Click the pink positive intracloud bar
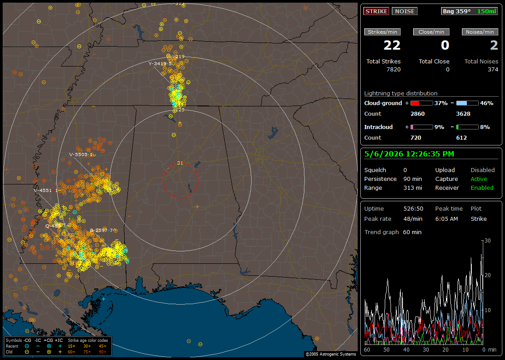 coord(422,127)
